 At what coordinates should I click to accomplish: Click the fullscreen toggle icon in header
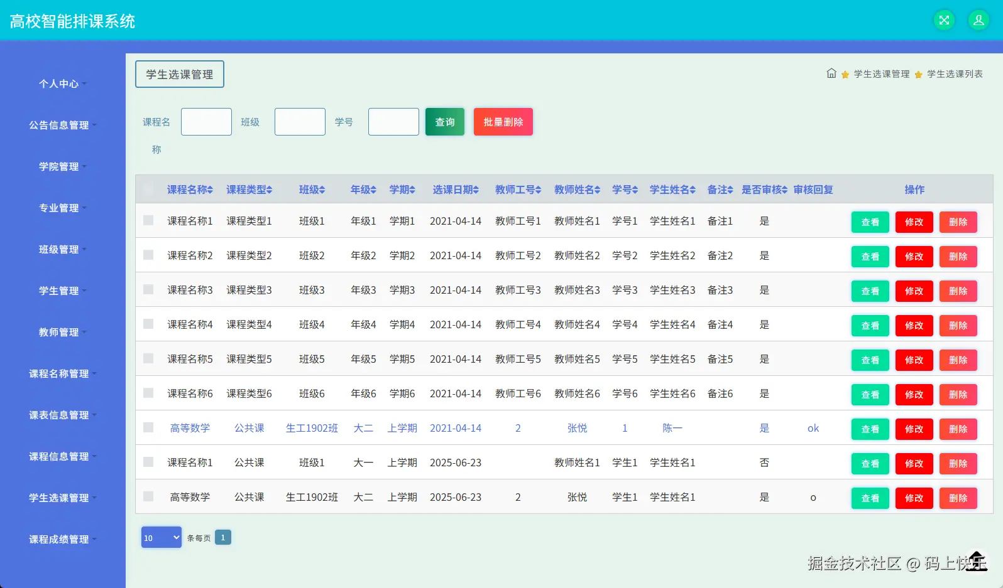click(x=944, y=20)
